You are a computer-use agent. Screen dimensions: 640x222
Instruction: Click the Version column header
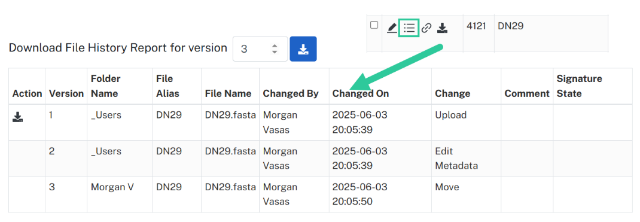pyautogui.click(x=66, y=93)
